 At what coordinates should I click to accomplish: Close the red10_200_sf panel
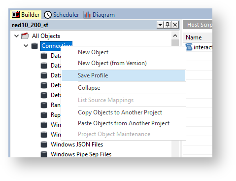click(175, 25)
